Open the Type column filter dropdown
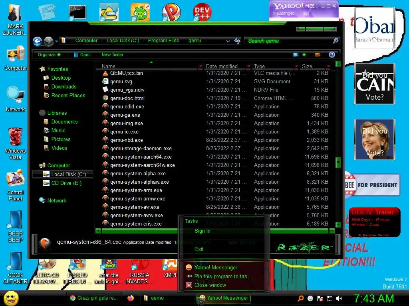 point(296,67)
